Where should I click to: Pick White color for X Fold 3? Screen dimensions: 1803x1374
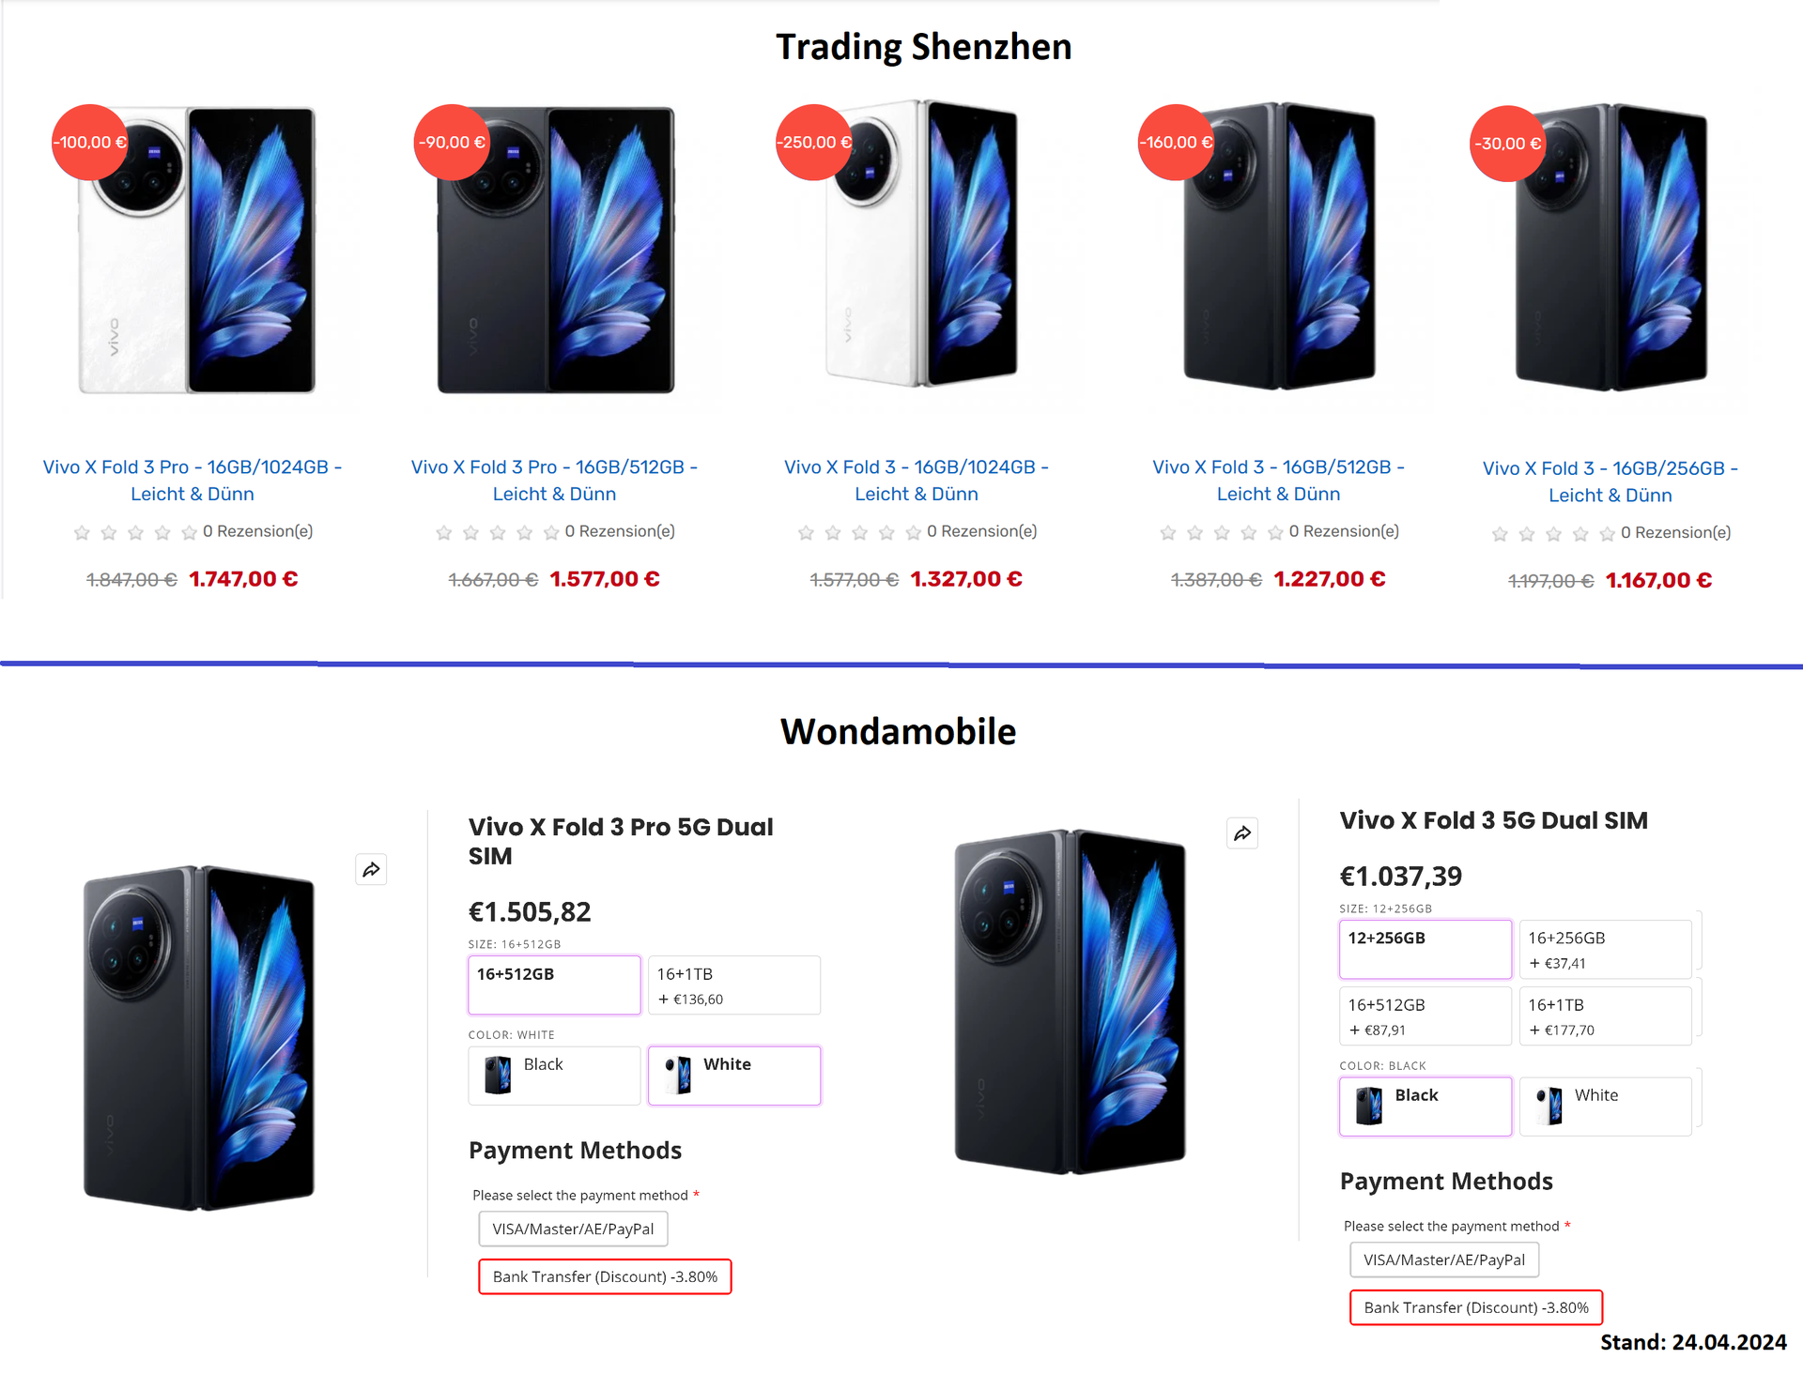click(1606, 1107)
